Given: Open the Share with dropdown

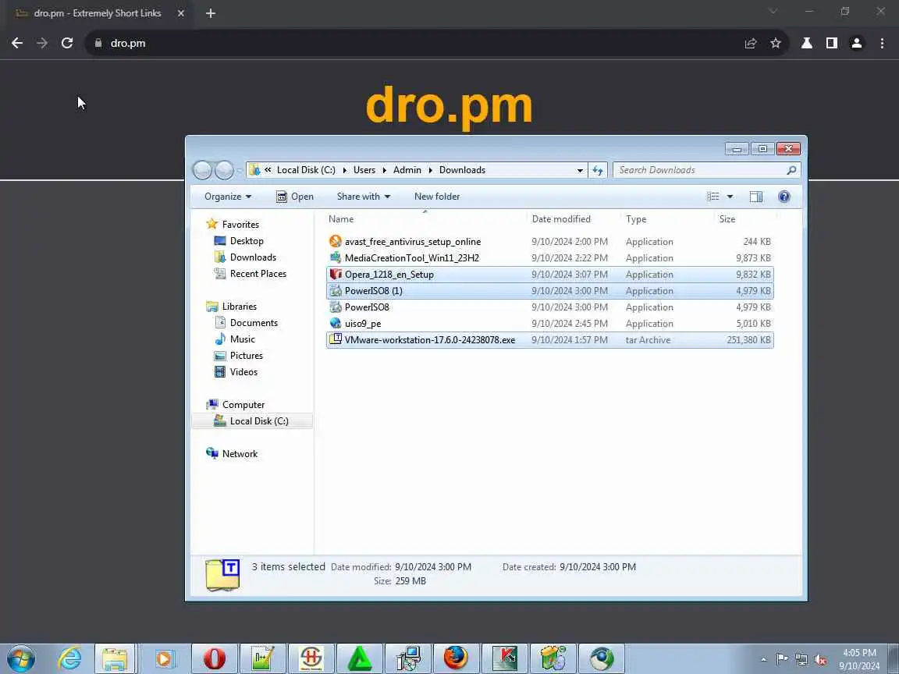Looking at the screenshot, I should pyautogui.click(x=364, y=197).
